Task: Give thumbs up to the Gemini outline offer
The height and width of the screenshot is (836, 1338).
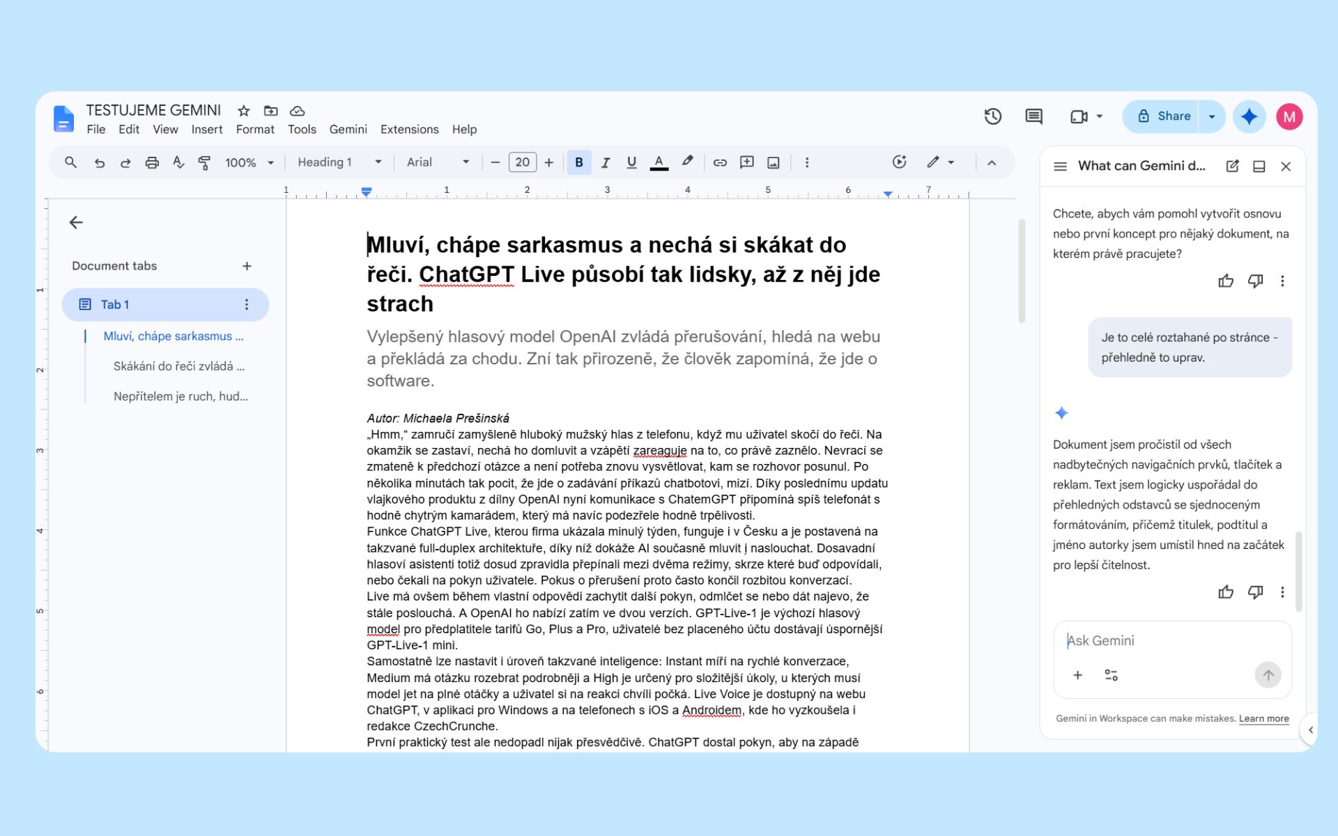Action: pyautogui.click(x=1226, y=281)
